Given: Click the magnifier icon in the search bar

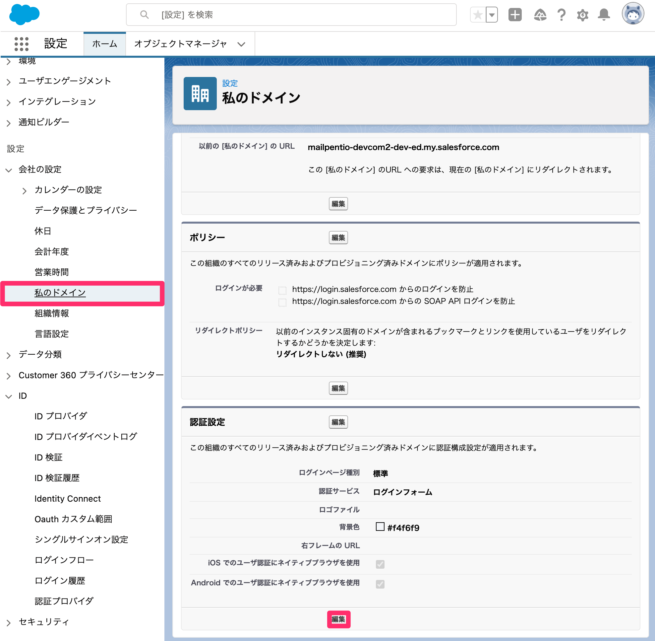Looking at the screenshot, I should coord(144,15).
